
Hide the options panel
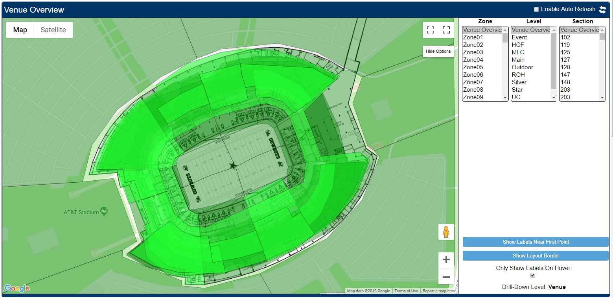click(438, 51)
